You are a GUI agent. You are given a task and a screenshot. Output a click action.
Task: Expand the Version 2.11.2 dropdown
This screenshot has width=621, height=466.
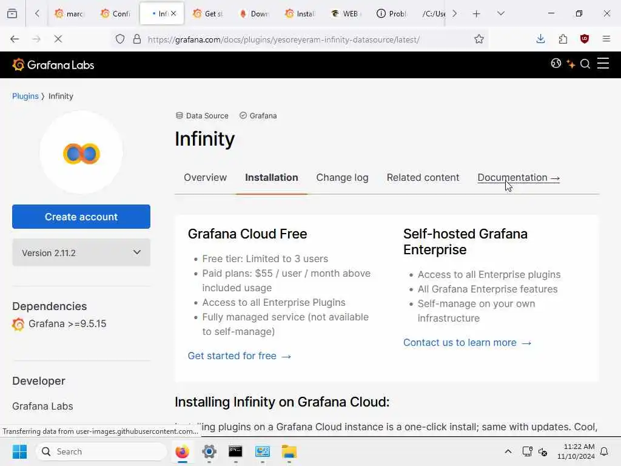tap(81, 252)
